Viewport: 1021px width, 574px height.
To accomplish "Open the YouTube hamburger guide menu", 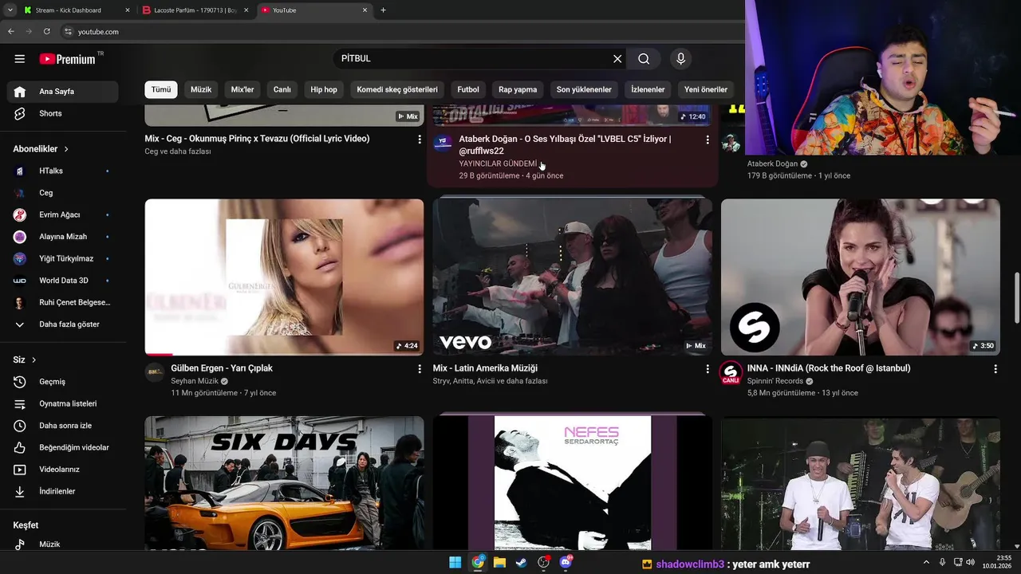I will click(20, 59).
